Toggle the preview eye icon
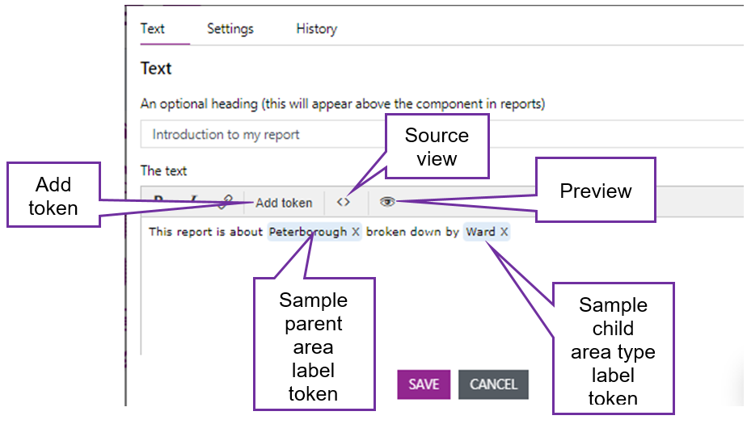This screenshot has height=424, width=747. 387,202
